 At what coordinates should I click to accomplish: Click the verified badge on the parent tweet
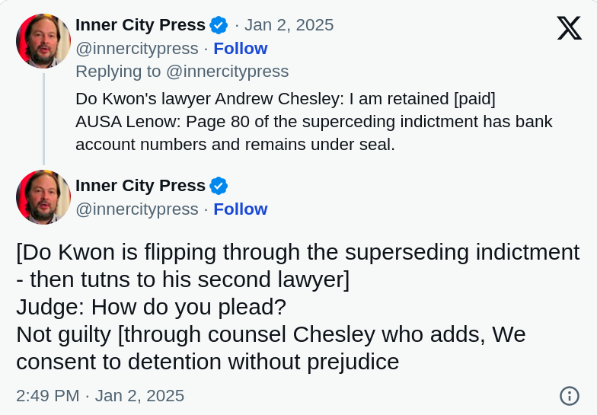(219, 26)
